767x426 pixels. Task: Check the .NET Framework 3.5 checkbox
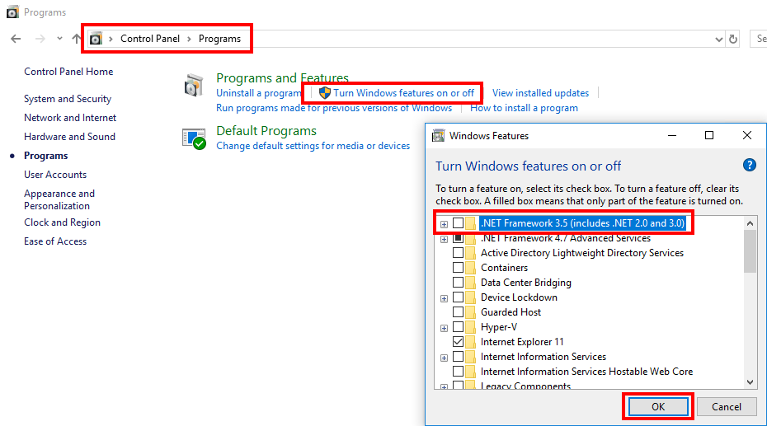[x=458, y=223]
